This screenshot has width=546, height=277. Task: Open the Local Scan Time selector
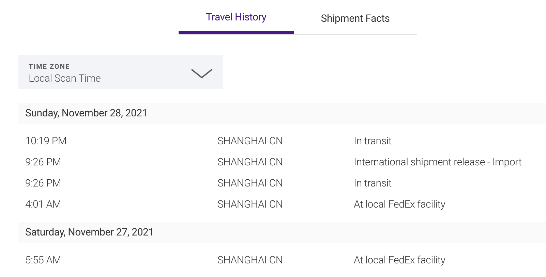(65, 78)
